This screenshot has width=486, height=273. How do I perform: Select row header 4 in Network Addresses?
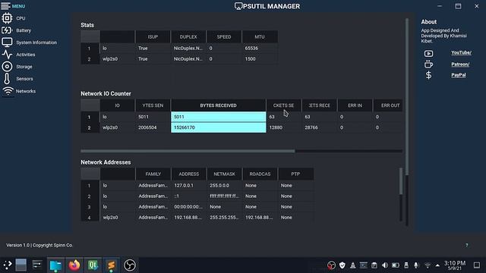tap(90, 218)
